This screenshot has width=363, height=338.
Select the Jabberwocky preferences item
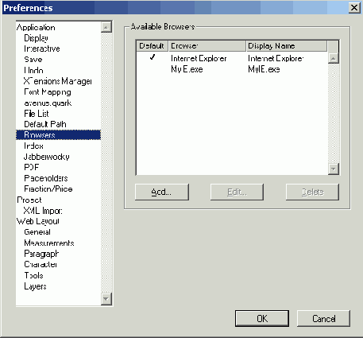pyautogui.click(x=47, y=157)
